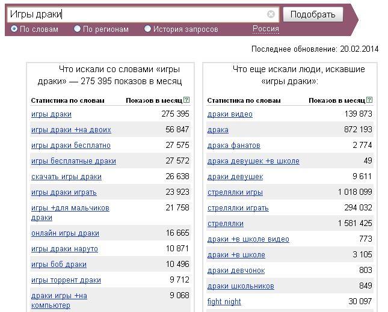Screen dimensions: 388x312
Task: Select the 'История запросов' radio button
Action: point(147,29)
